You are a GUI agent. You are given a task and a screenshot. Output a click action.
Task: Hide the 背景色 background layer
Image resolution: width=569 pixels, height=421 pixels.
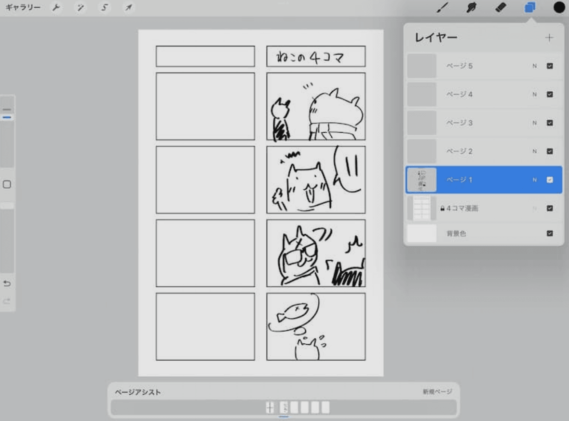[549, 233]
